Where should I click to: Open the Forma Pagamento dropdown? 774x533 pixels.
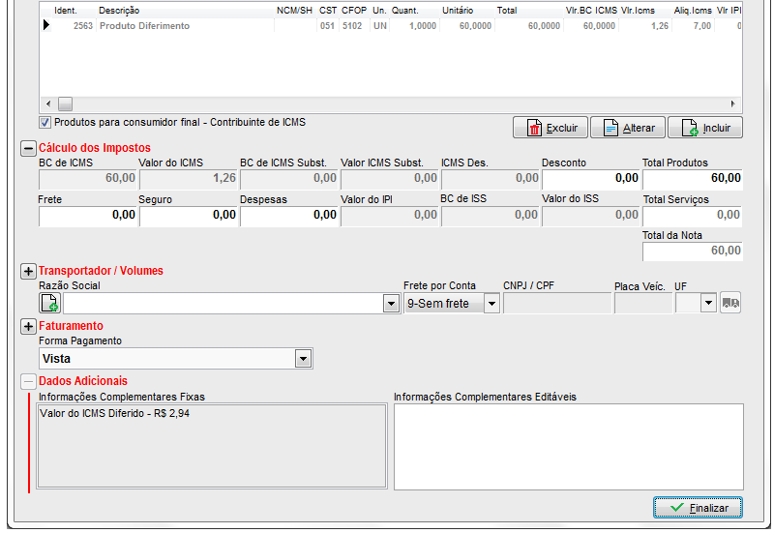304,359
